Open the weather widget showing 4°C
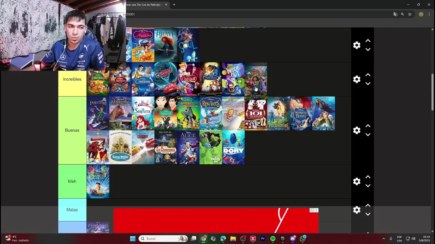The image size is (435, 244). pos(17,239)
